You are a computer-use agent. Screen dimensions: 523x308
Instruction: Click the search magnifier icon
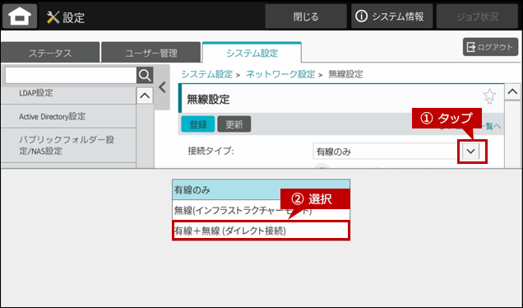click(145, 76)
